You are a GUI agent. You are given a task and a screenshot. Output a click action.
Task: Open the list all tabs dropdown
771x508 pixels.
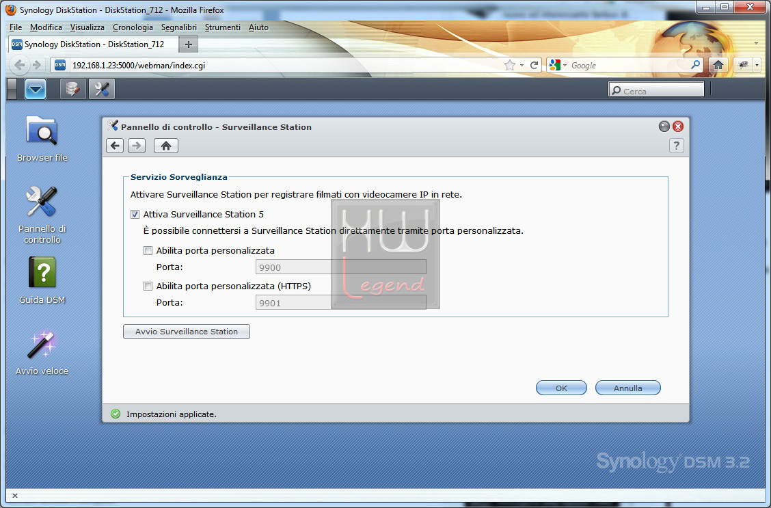[756, 44]
